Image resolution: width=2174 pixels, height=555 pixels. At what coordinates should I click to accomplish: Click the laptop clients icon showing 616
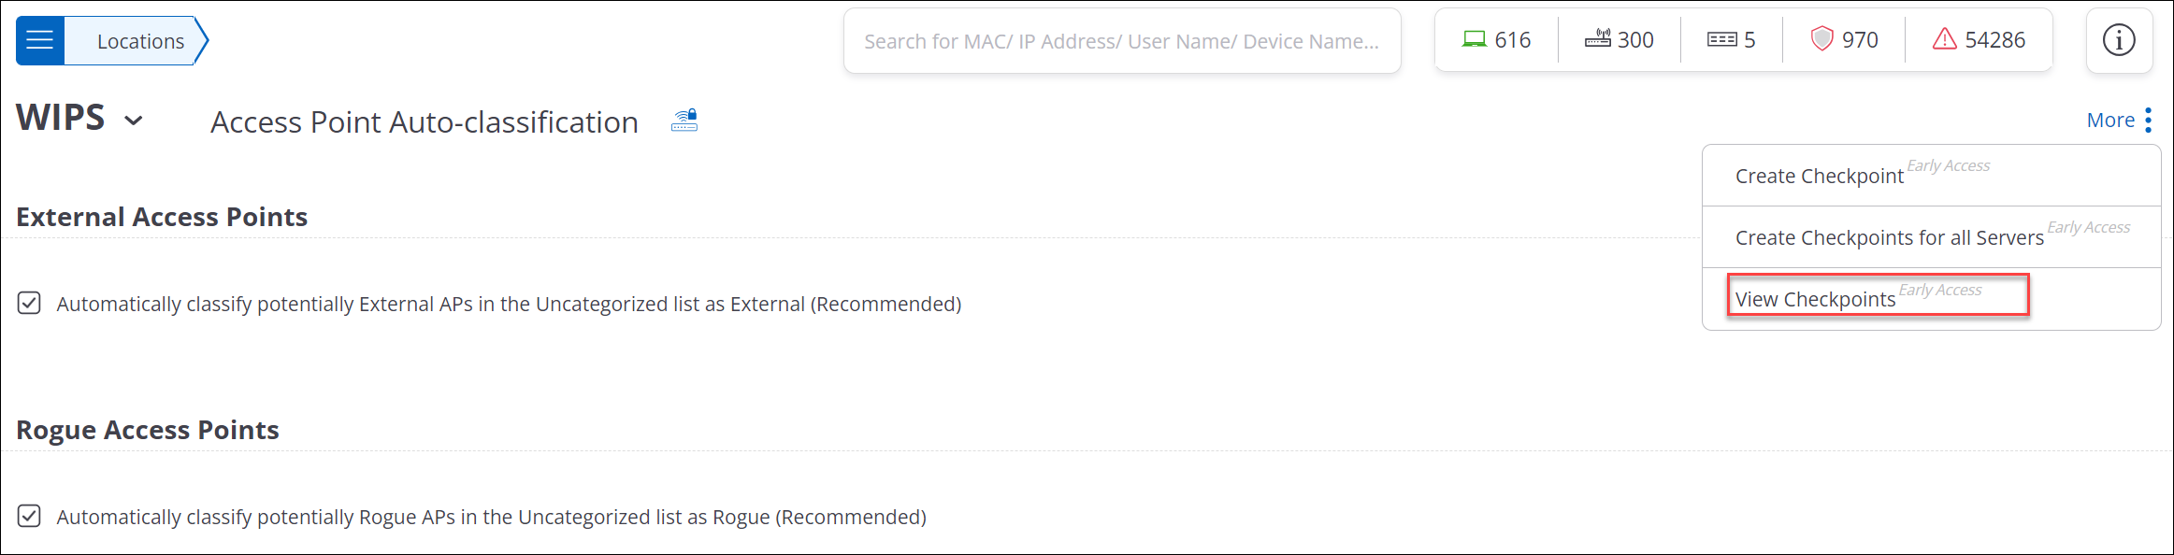coord(1475,39)
